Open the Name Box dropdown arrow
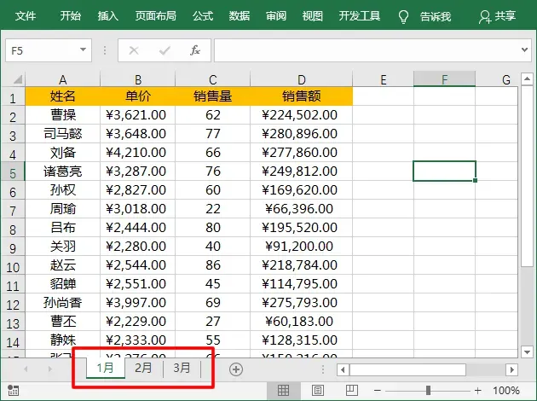Viewport: 537px width, 401px height. click(83, 50)
